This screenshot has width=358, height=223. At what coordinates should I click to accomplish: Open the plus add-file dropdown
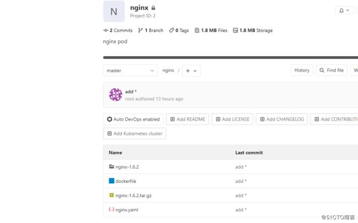[191, 71]
